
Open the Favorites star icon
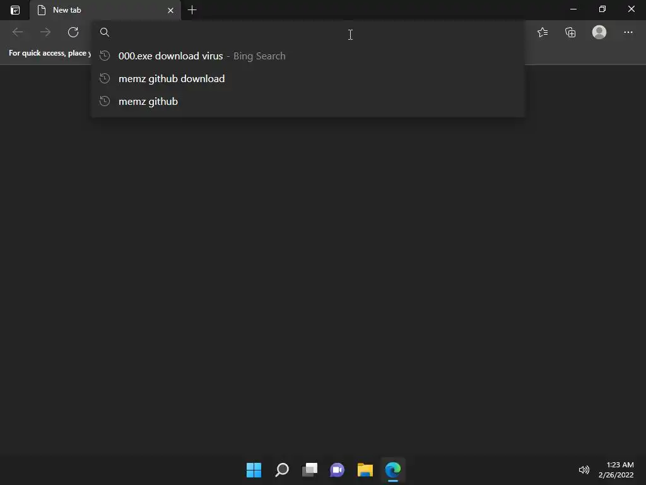[543, 32]
